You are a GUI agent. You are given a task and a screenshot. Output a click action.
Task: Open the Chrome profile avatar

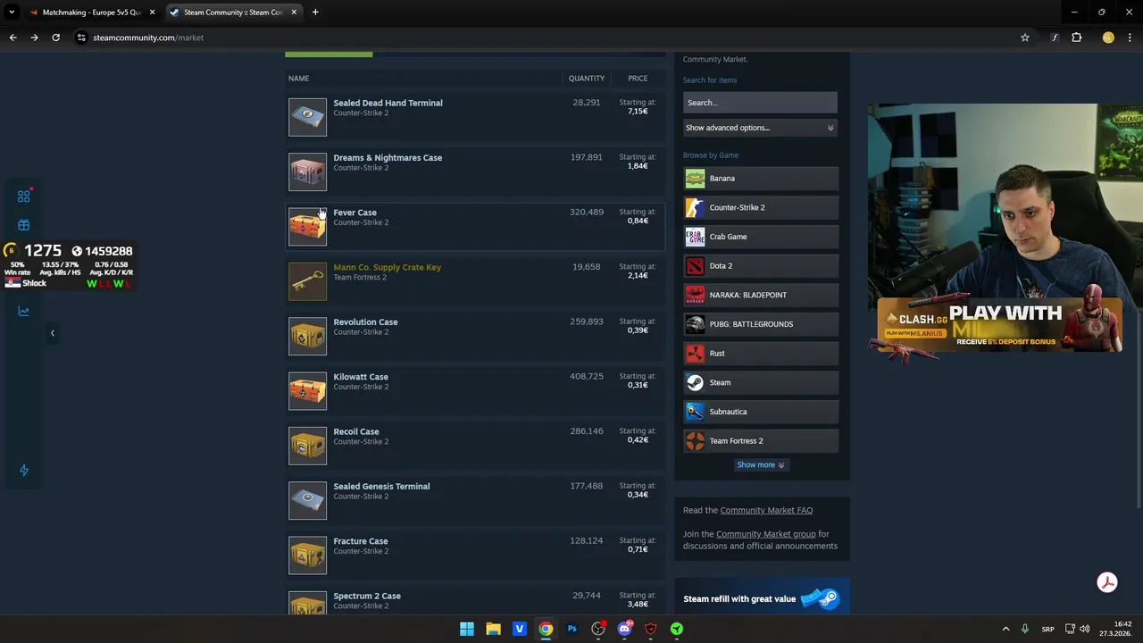tap(1108, 38)
